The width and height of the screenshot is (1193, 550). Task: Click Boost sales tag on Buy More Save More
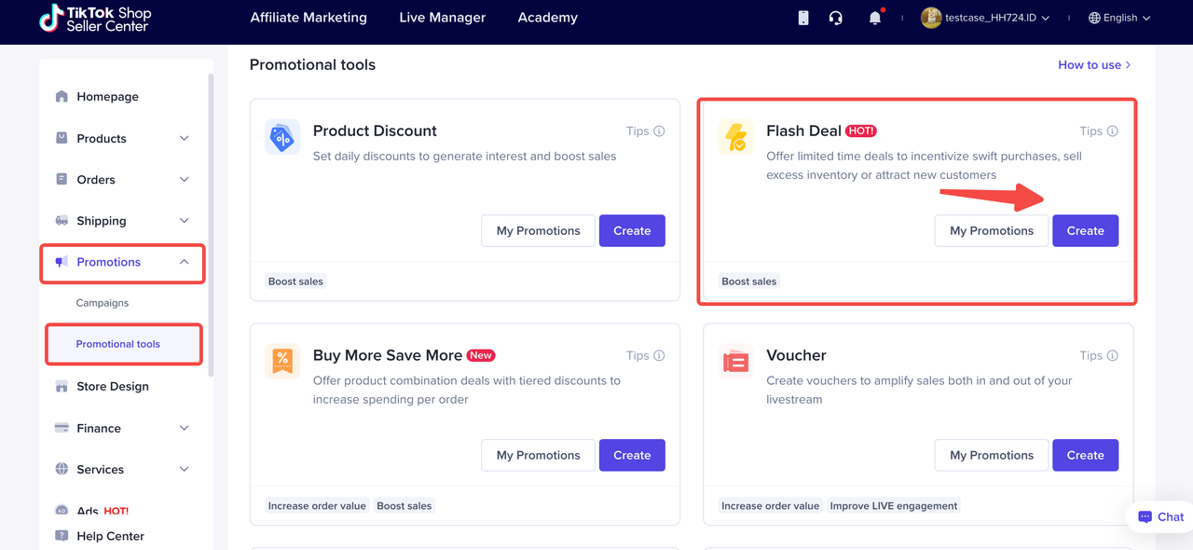(405, 506)
